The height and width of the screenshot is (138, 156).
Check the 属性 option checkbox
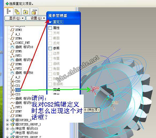pos(50,28)
